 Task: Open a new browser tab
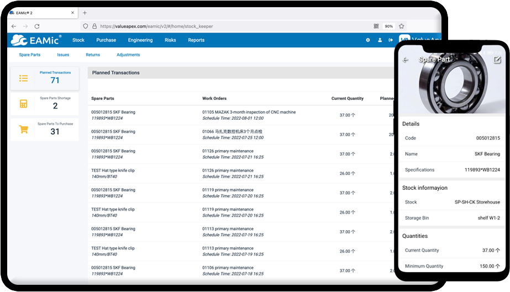click(85, 13)
